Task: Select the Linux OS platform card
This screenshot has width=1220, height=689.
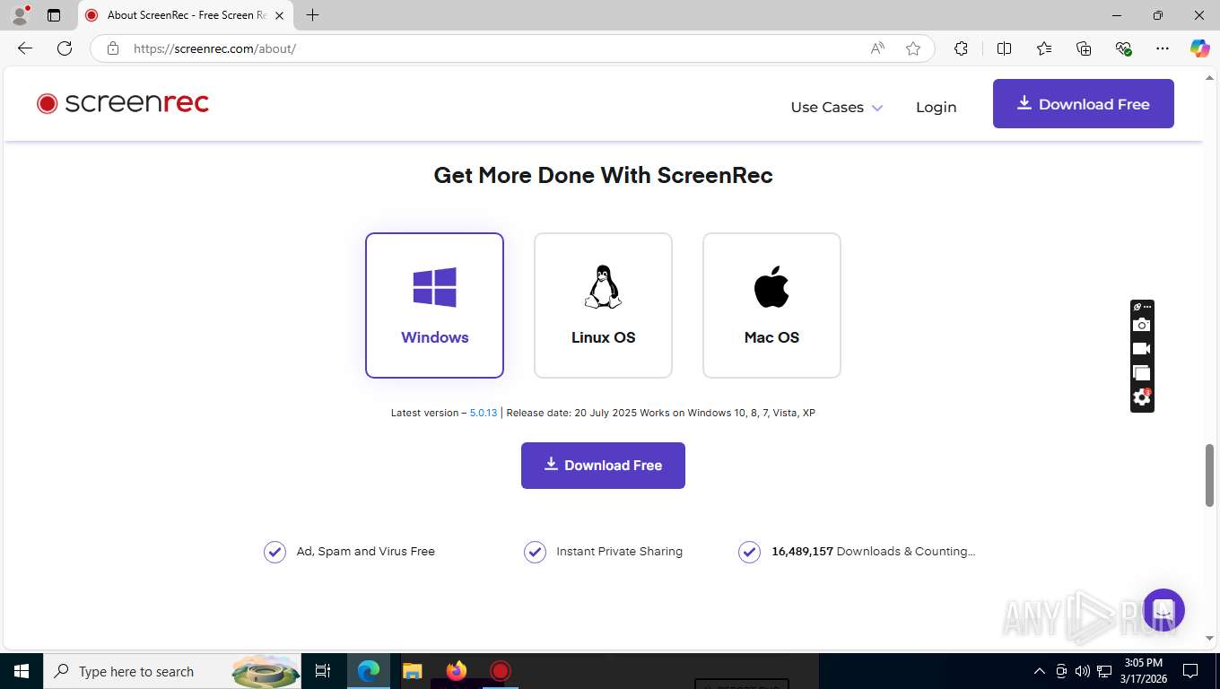Action: pyautogui.click(x=603, y=305)
